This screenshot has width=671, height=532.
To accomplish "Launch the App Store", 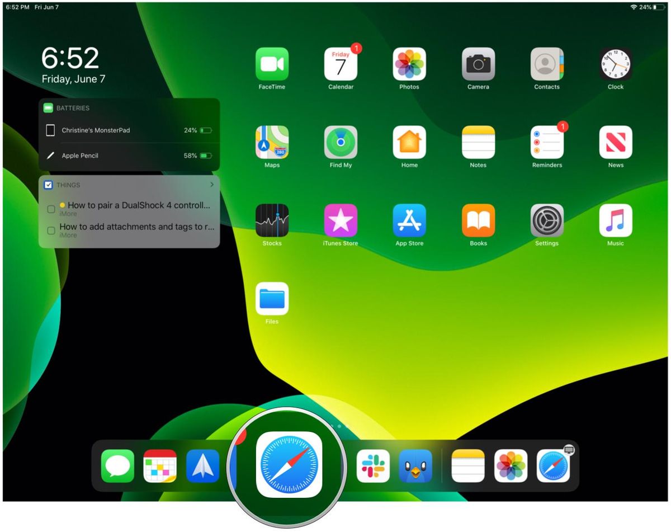I will click(x=409, y=221).
